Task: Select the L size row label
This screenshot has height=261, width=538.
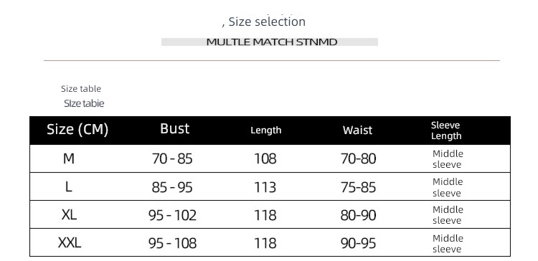Action: pos(69,187)
